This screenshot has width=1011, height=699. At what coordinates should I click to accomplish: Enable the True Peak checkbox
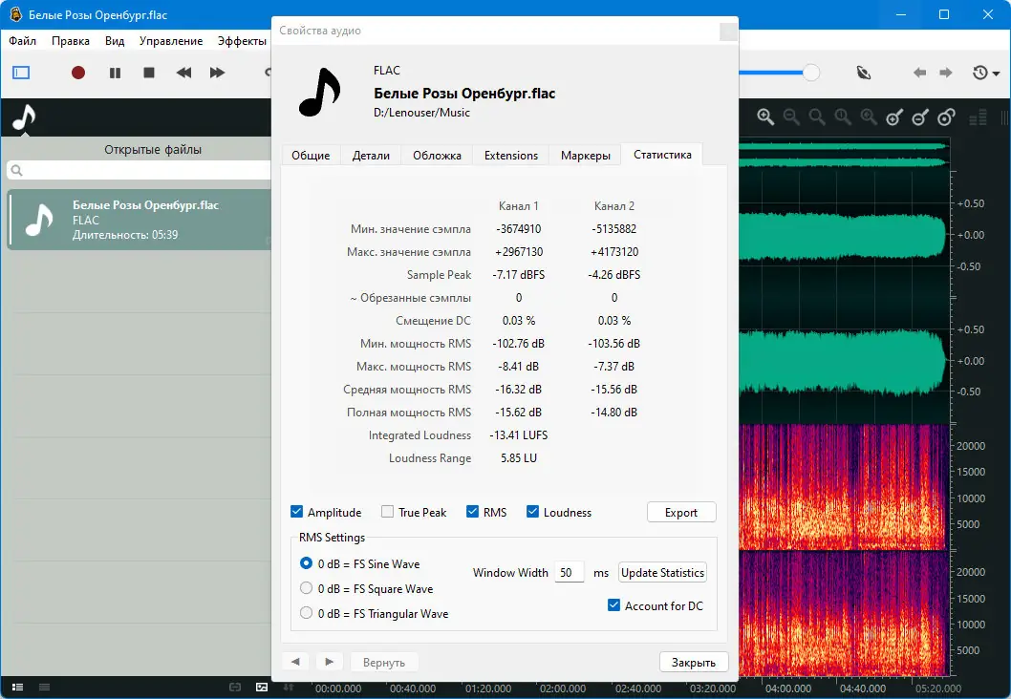click(x=388, y=512)
